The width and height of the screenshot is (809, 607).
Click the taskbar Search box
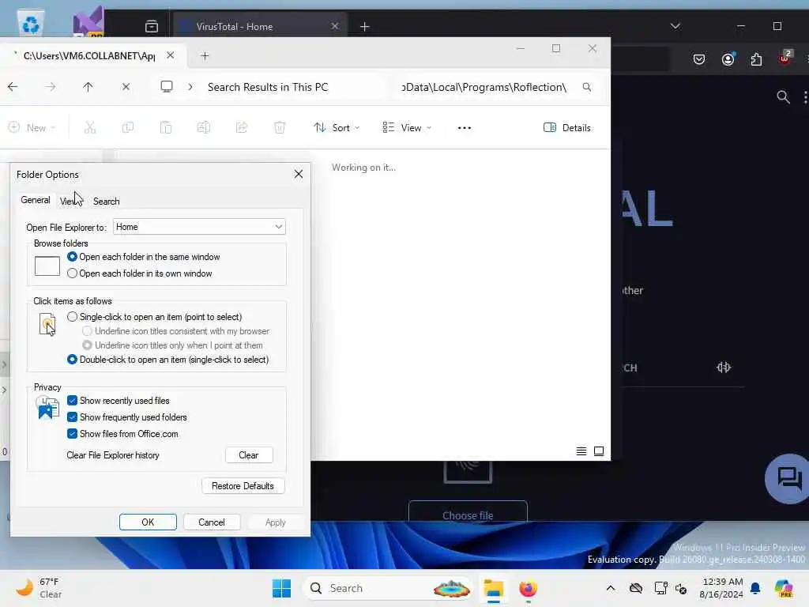[387, 588]
